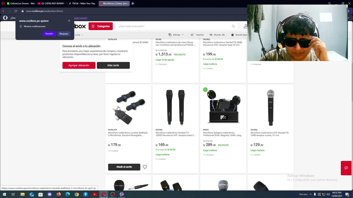Launch Google Chrome from taskbar
353x198 pixels.
[x=77, y=194]
